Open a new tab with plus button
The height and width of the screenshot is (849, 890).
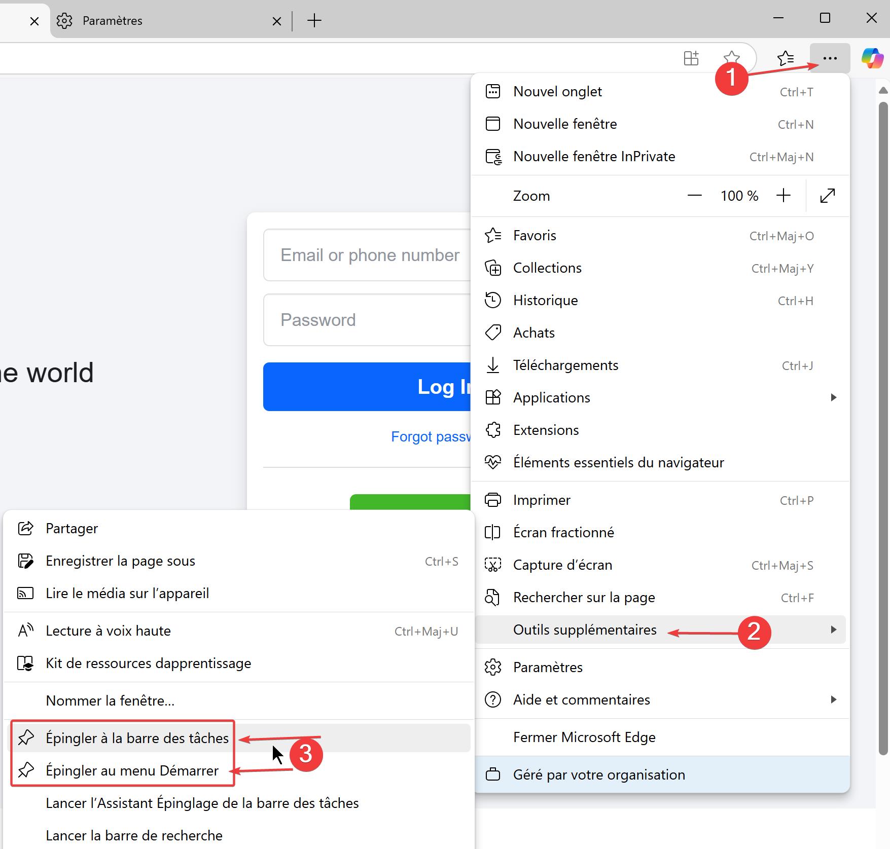(314, 21)
